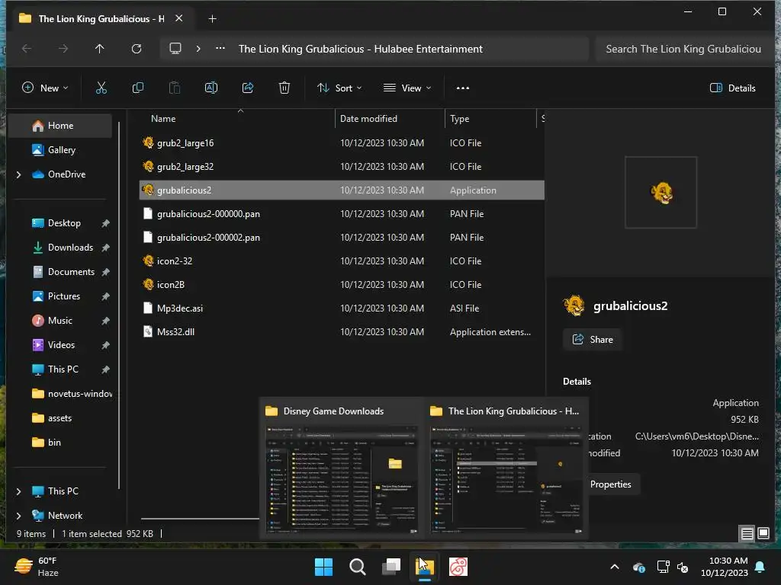781x585 pixels.
Task: Open taskbar Search
Action: 357,567
